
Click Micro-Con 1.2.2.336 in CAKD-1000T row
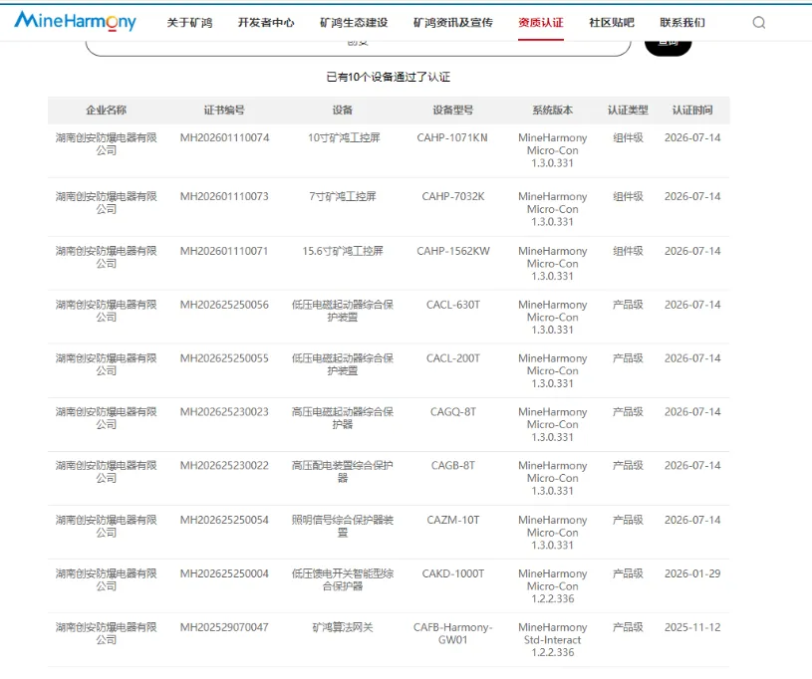(553, 592)
